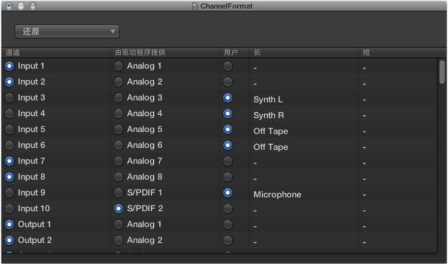Open the 还原 dropdown menu

67,31
